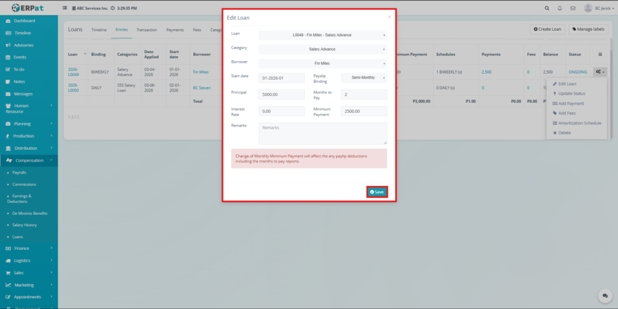Open borrower link BC Steven
Image resolution: width=618 pixels, height=309 pixels.
(202, 88)
